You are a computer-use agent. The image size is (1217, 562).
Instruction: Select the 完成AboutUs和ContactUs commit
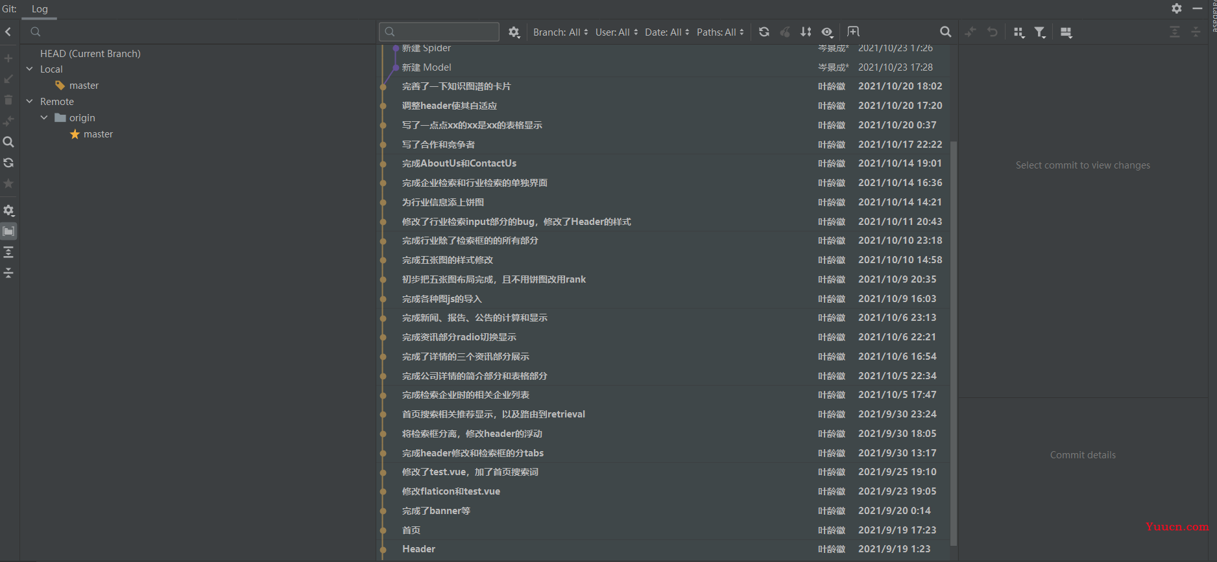point(459,163)
